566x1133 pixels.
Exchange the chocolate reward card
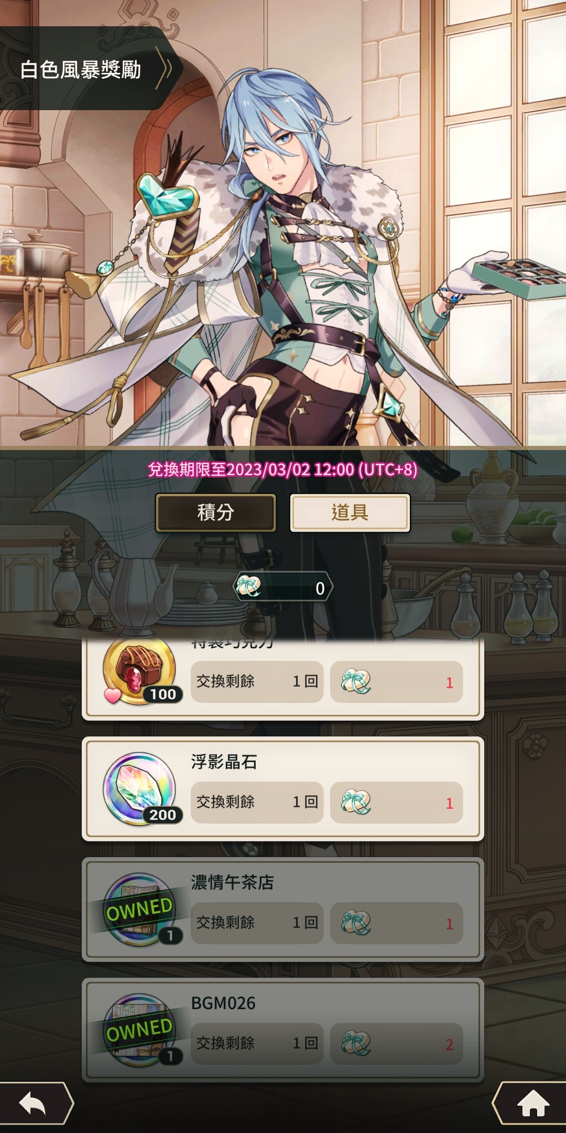[283, 679]
